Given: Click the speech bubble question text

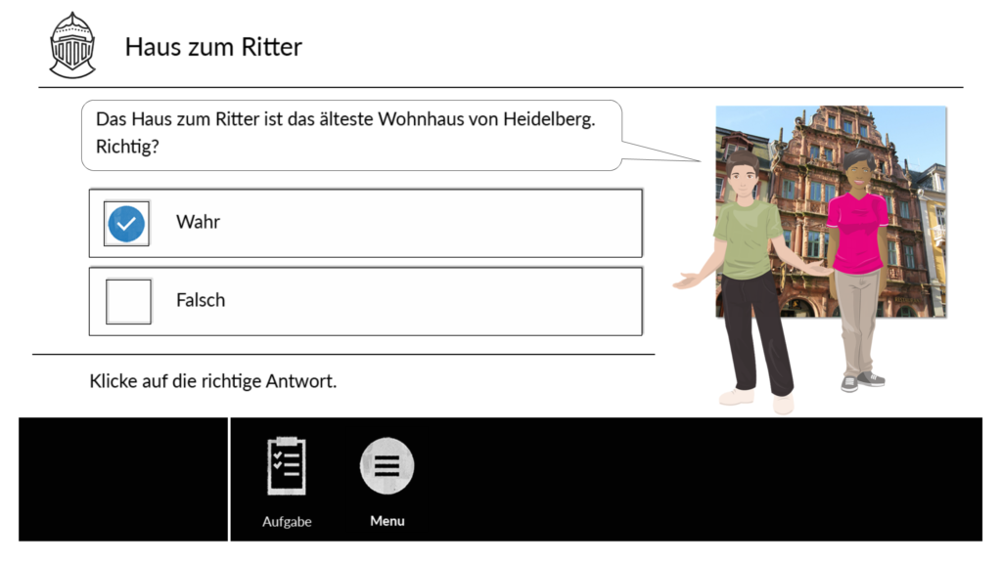Looking at the screenshot, I should 345,133.
